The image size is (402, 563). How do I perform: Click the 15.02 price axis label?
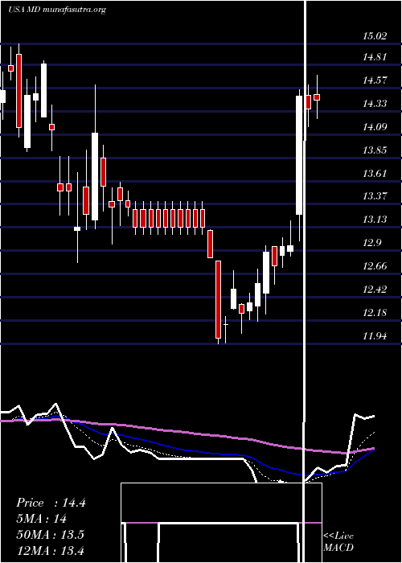pos(375,36)
